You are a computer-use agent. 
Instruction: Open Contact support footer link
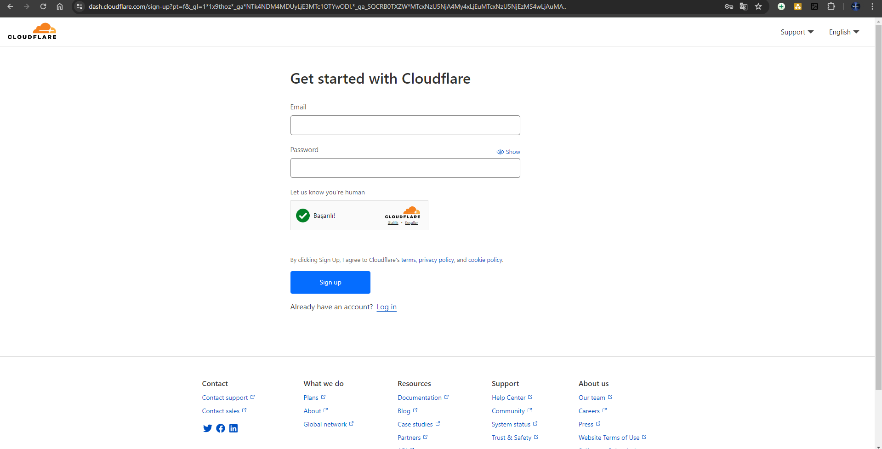pos(228,398)
